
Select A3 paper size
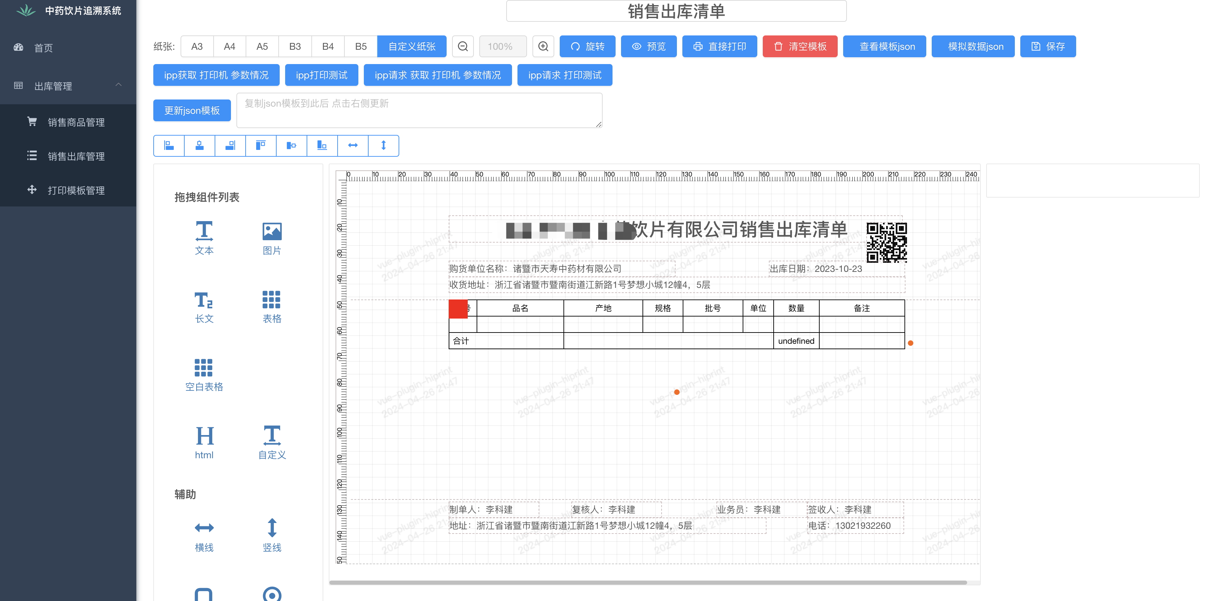(197, 46)
